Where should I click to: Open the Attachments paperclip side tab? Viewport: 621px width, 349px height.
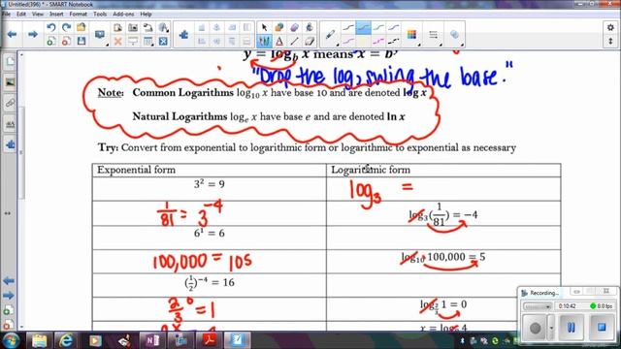pyautogui.click(x=10, y=103)
